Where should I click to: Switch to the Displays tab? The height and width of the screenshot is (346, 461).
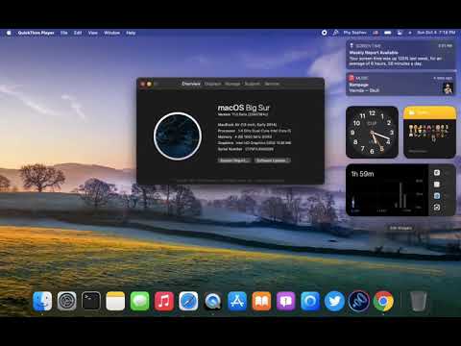[212, 84]
